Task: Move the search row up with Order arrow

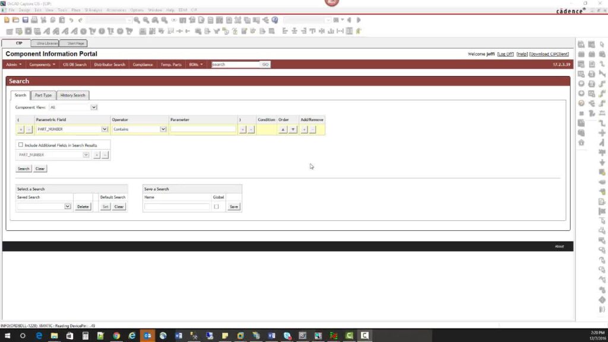Action: 283,129
